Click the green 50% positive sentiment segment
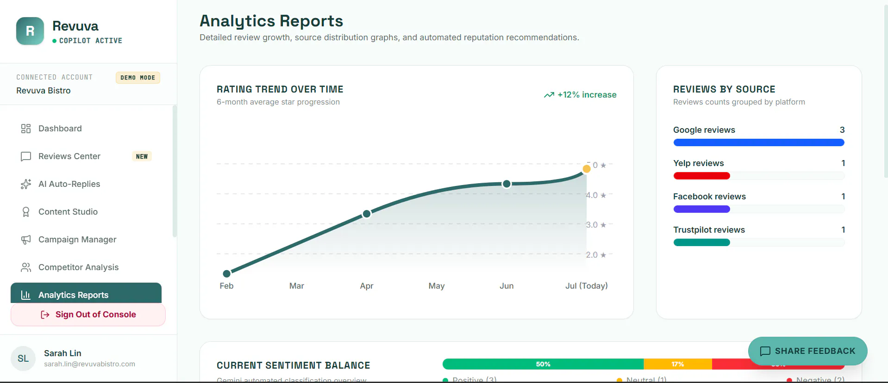 pyautogui.click(x=543, y=364)
